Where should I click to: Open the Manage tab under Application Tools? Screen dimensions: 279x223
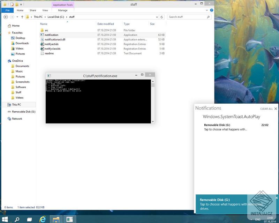(63, 10)
